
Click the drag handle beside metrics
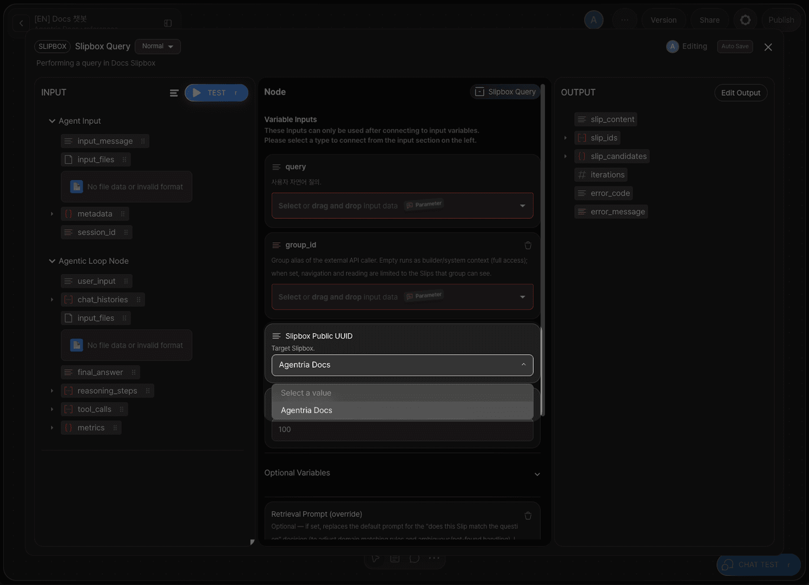click(115, 428)
